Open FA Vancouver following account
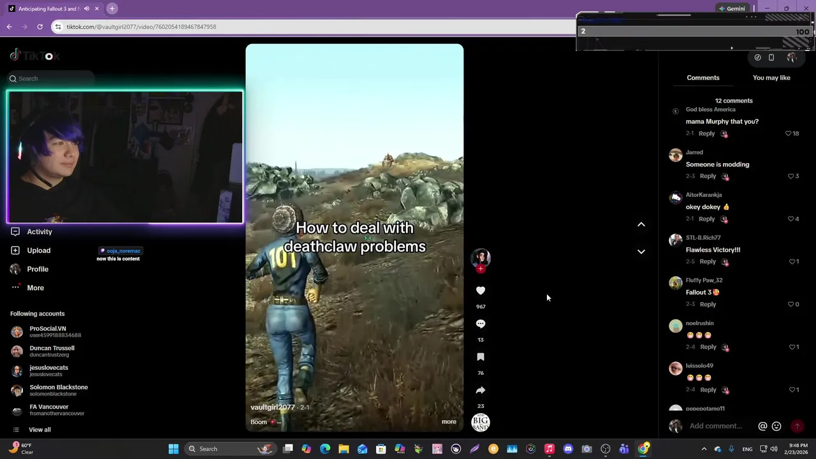This screenshot has width=816, height=459. (48, 410)
